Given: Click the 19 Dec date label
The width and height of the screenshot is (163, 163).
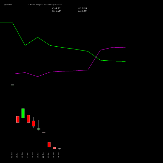Looking at the screenshot, I should pyautogui.click(x=38, y=155).
